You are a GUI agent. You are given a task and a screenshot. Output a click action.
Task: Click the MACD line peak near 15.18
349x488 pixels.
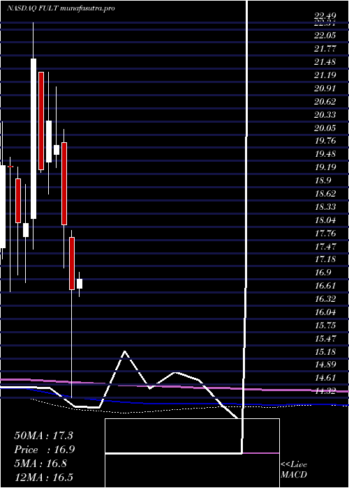(125, 351)
